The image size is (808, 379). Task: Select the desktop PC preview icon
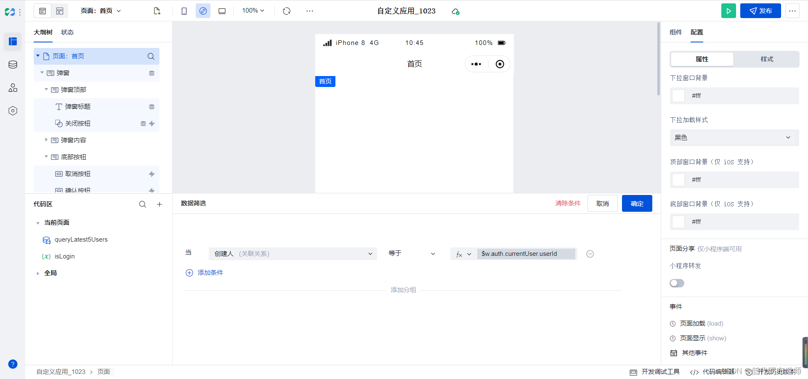(222, 11)
